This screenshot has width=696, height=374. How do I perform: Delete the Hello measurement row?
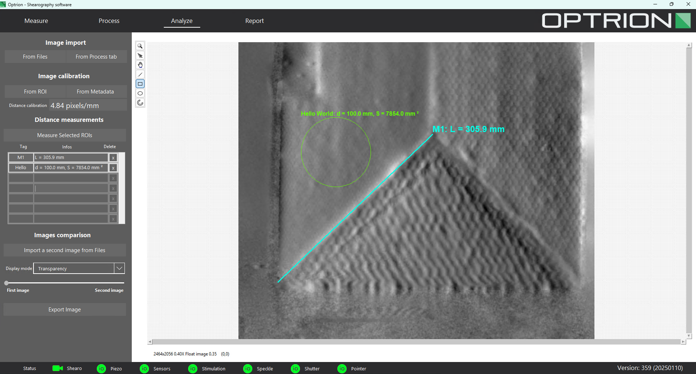pos(113,168)
